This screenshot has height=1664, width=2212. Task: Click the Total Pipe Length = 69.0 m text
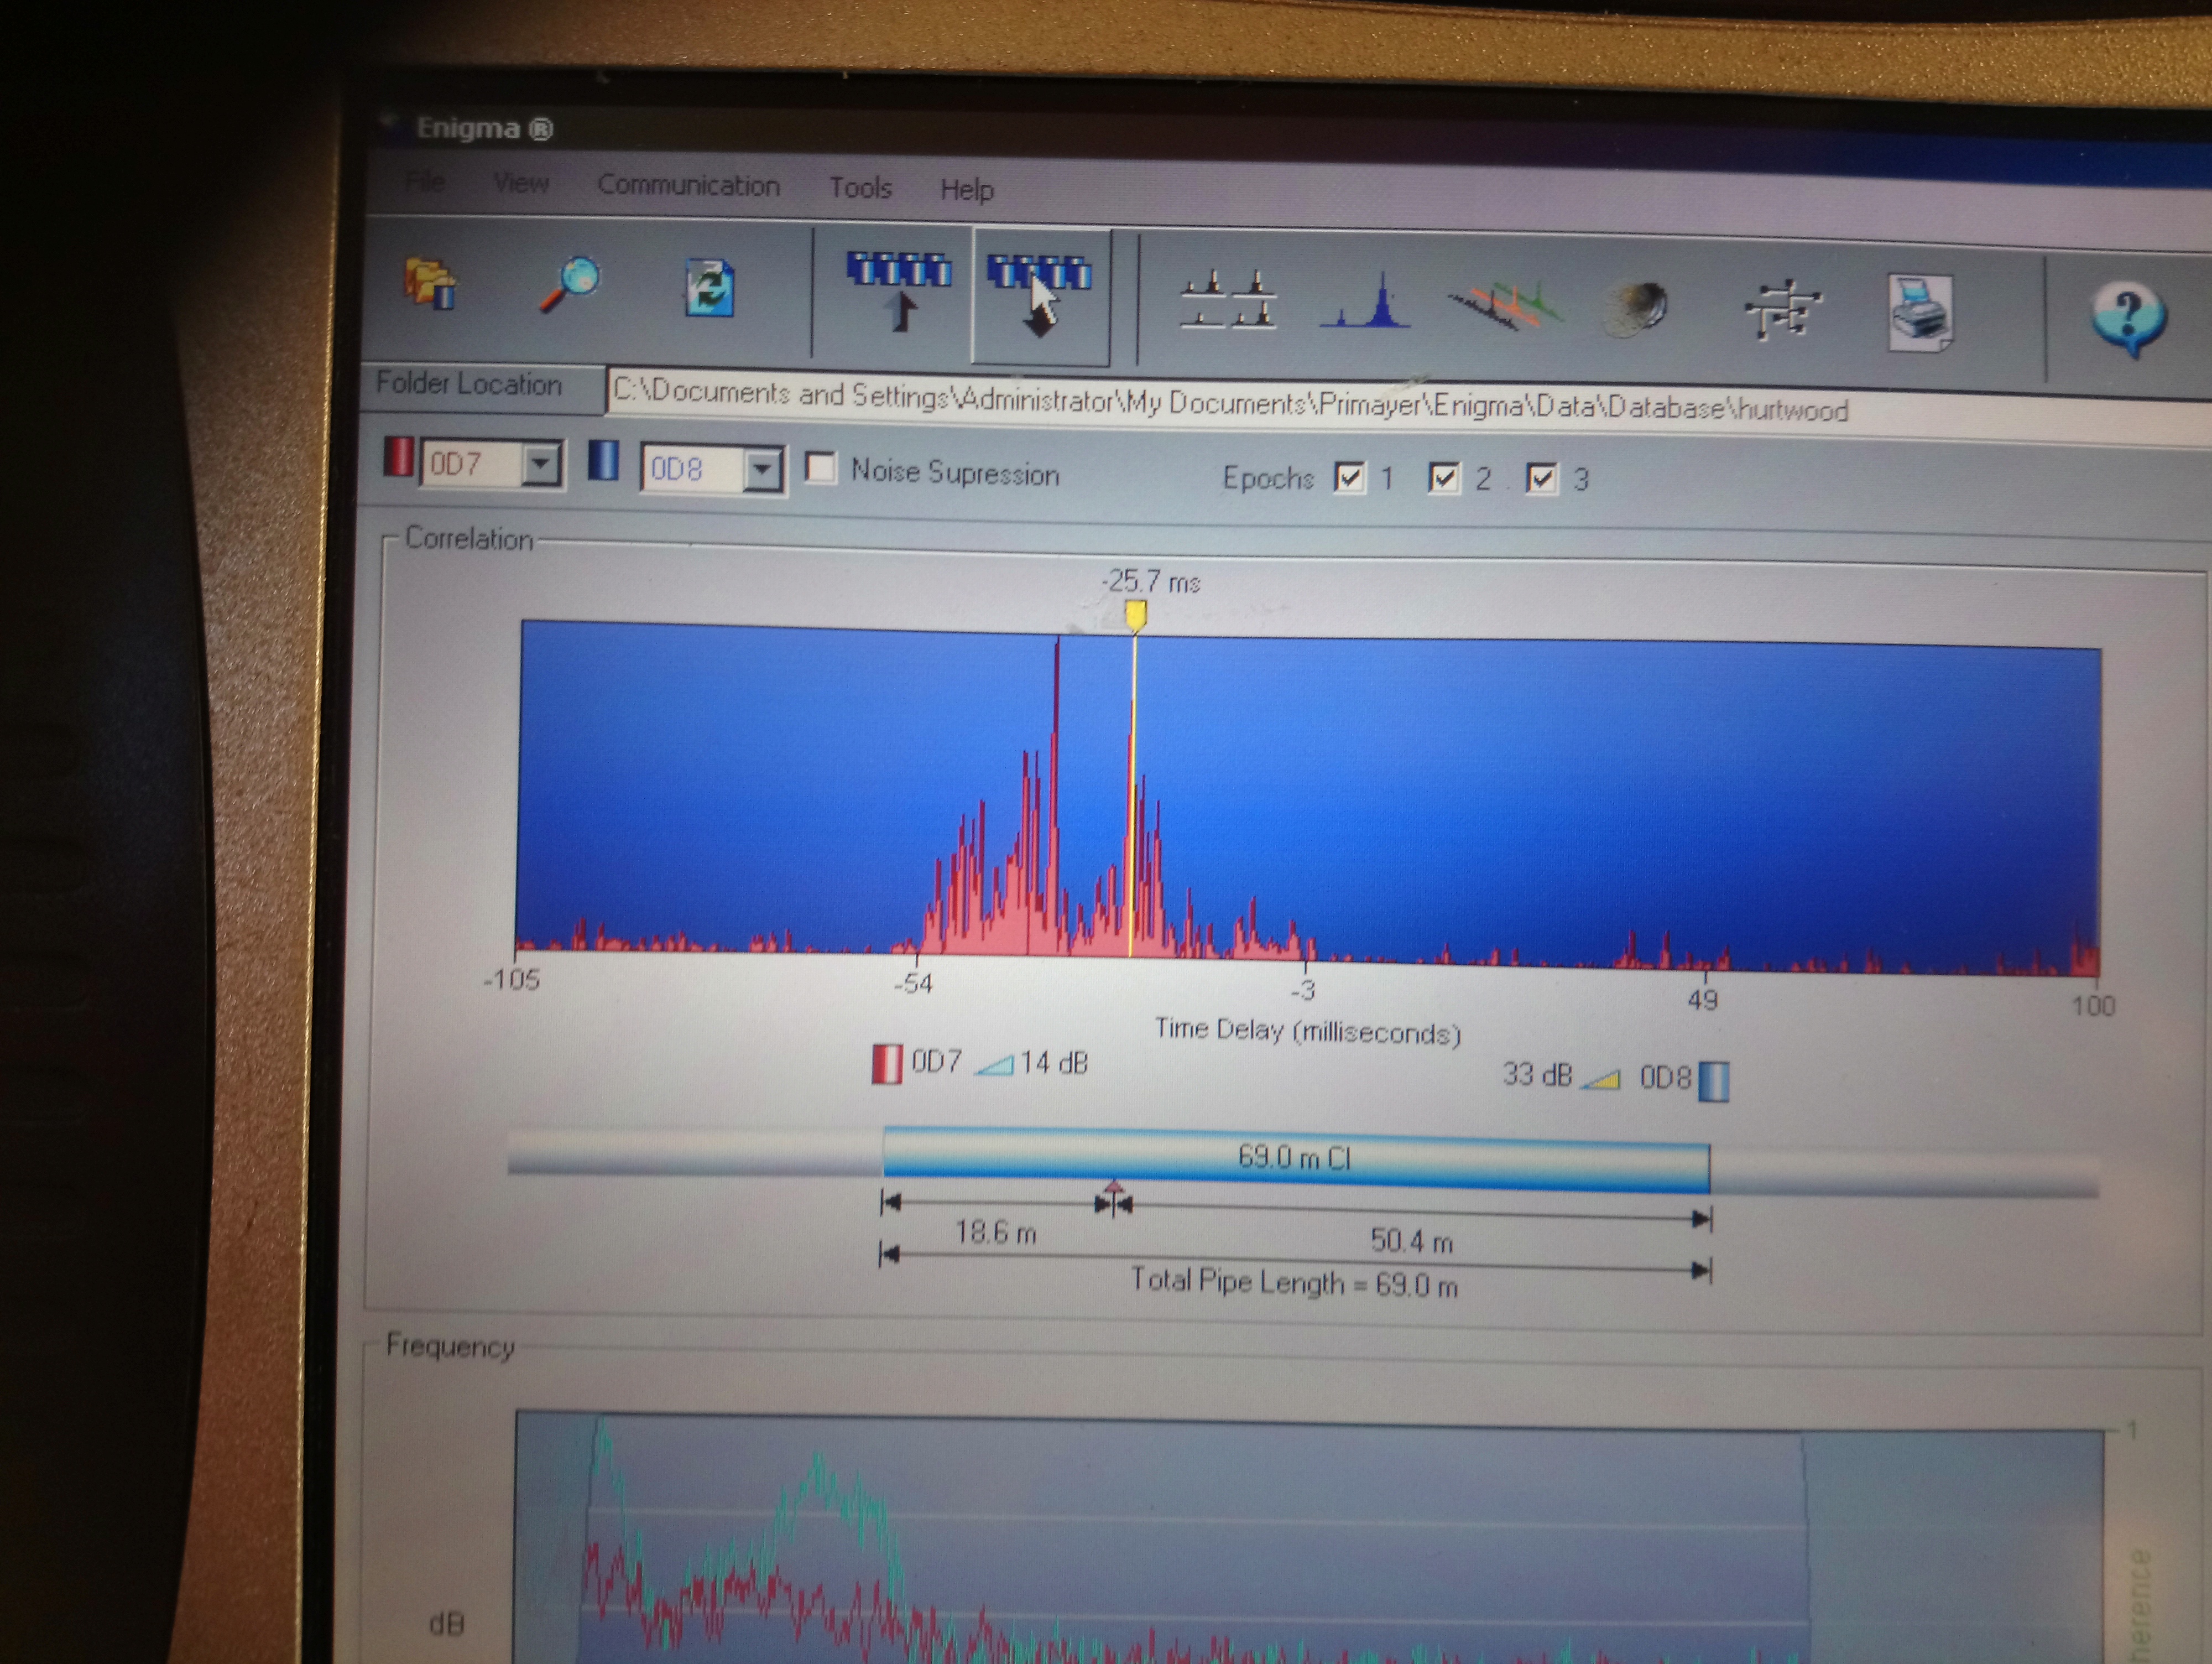[x=1294, y=1282]
